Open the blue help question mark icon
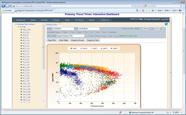This screenshot has height=115, width=186. point(180,10)
